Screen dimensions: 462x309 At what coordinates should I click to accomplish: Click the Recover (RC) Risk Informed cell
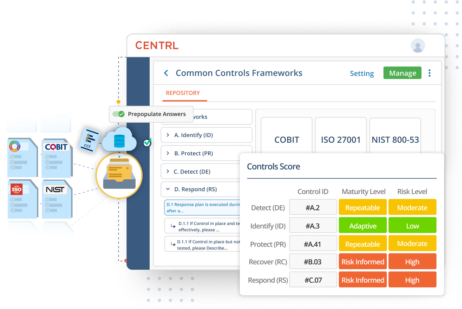tap(362, 262)
